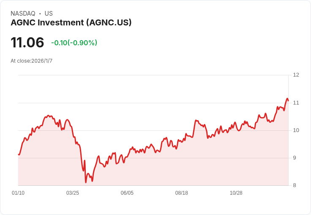The image size is (311, 215).
Task: Click the 08/18 date axis label
Action: 182,193
